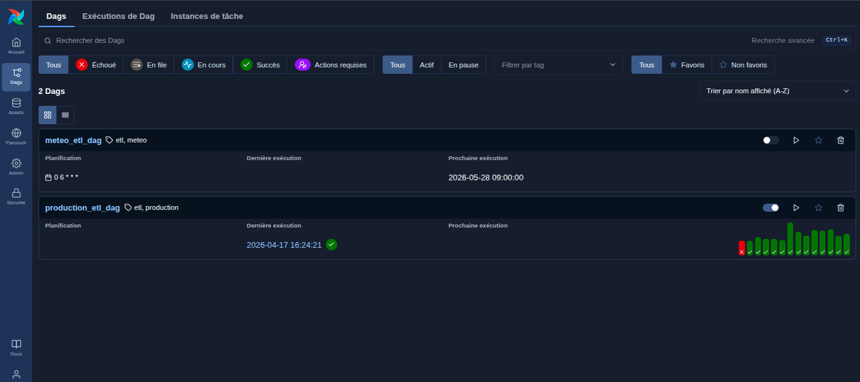Switch to table list view
This screenshot has height=382, width=860.
pos(65,115)
